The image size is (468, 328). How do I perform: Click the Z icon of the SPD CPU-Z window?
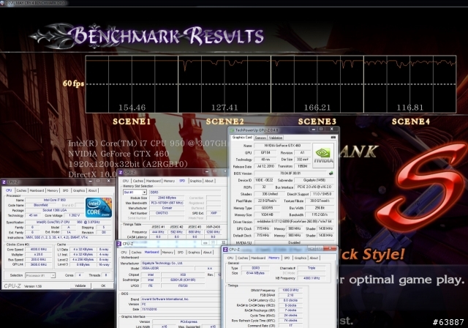point(121,172)
